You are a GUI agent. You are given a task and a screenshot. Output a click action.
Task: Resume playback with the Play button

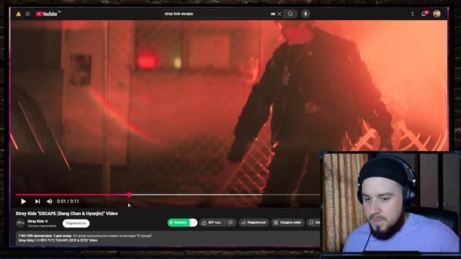tap(23, 201)
